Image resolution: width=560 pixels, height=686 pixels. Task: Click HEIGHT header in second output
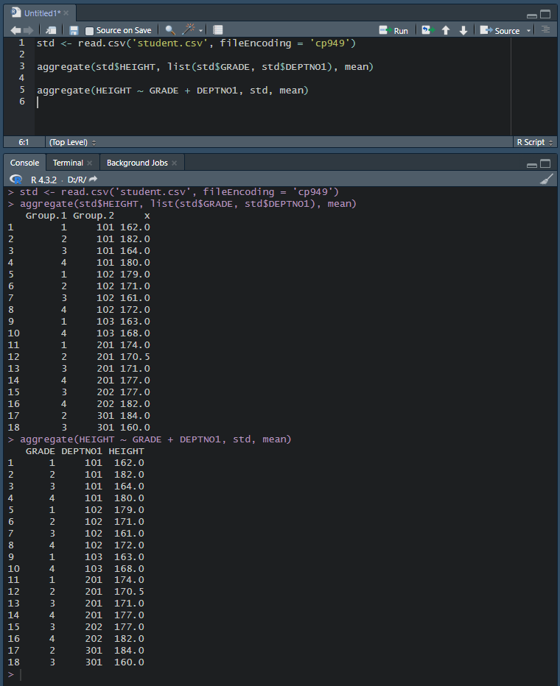(x=126, y=451)
